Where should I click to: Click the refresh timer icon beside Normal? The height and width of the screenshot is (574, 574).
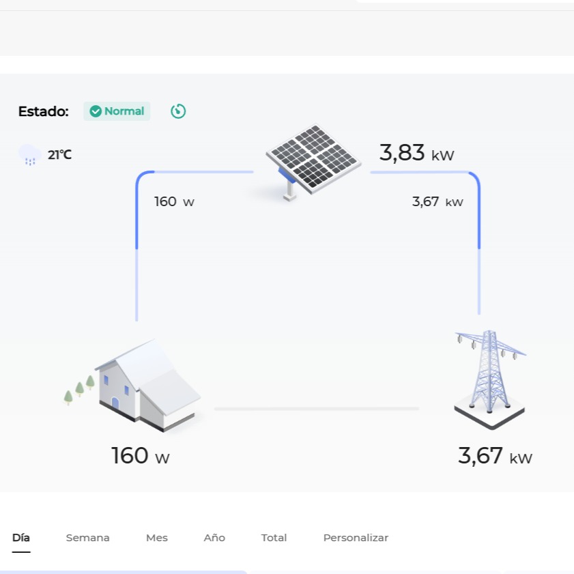(178, 111)
